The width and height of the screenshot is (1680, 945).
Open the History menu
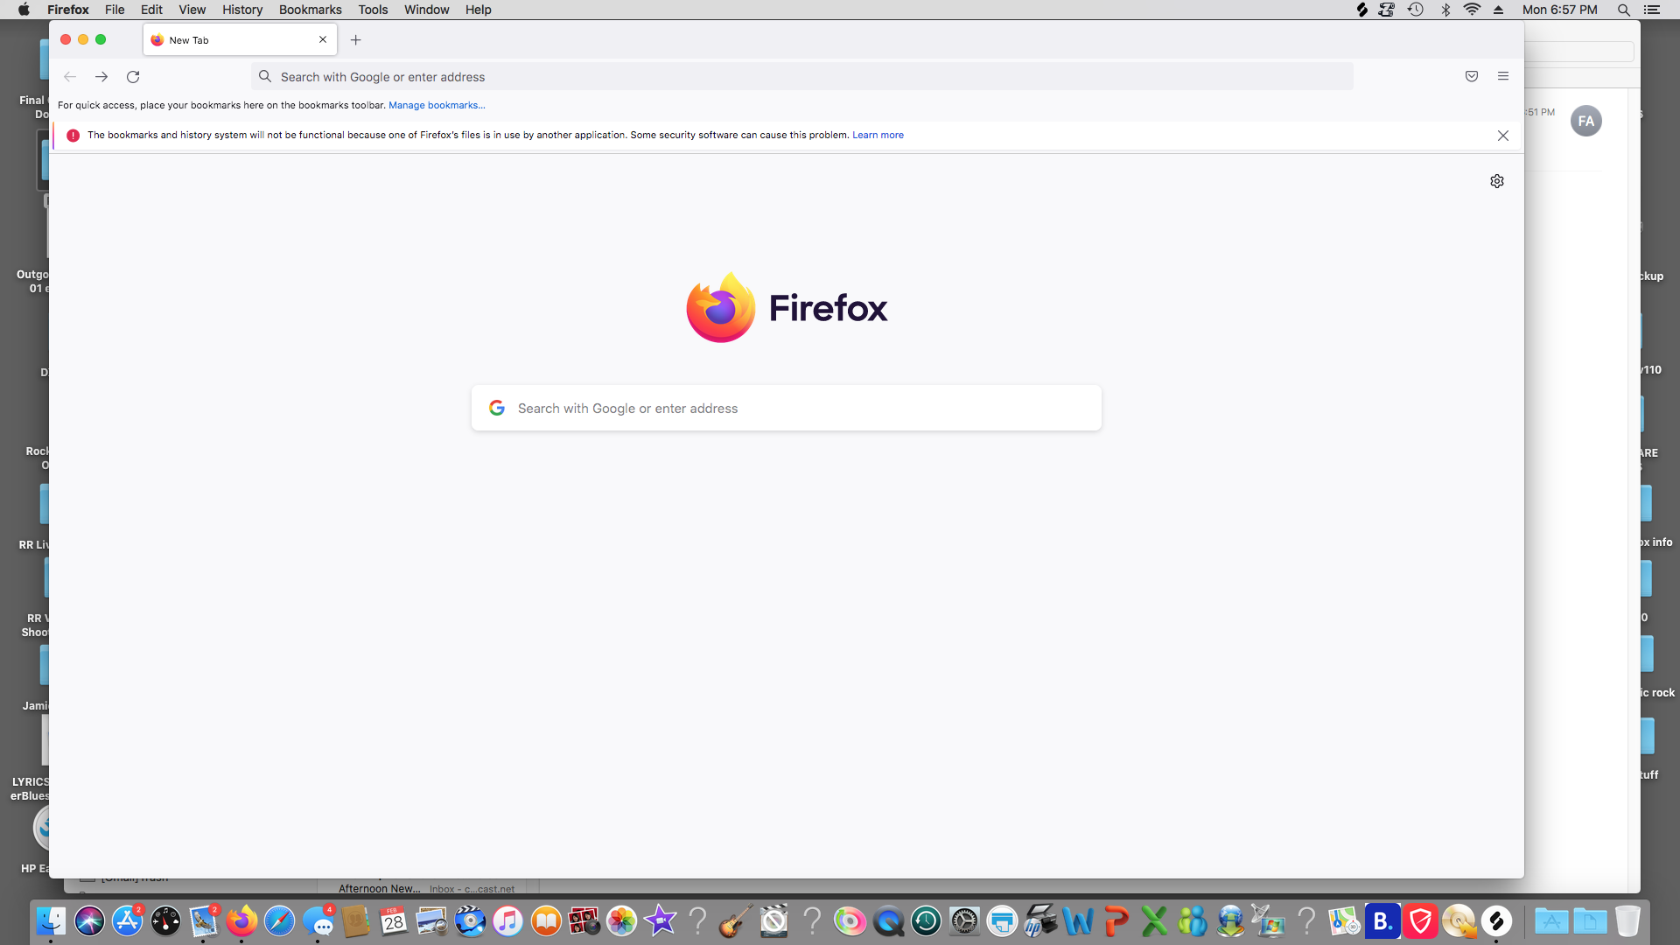coord(242,10)
